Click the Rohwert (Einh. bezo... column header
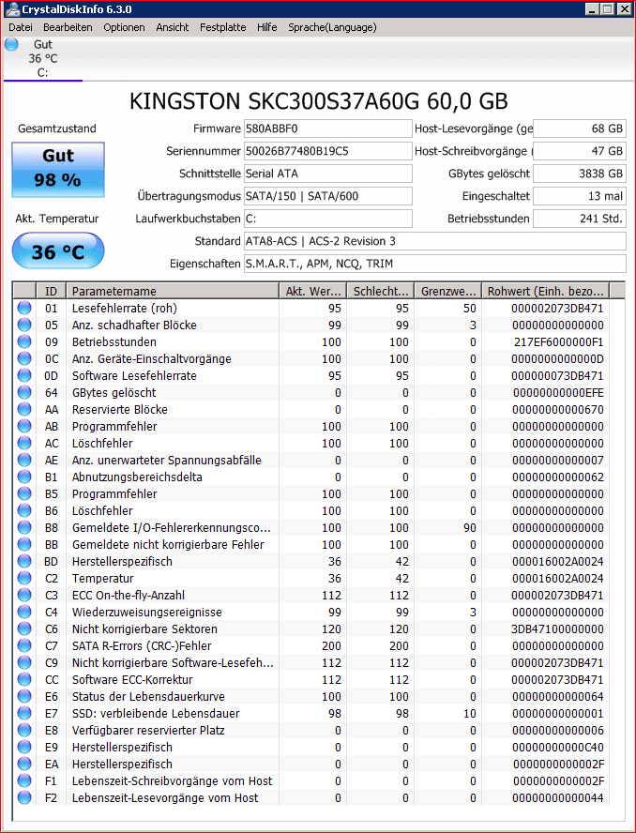This screenshot has width=636, height=833. (546, 291)
